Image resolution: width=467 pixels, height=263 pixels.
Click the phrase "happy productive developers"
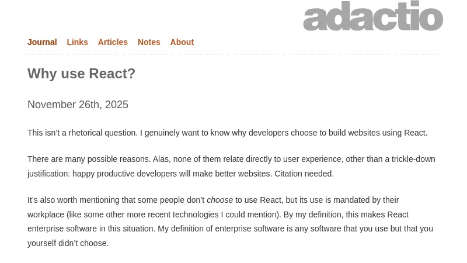[124, 174]
